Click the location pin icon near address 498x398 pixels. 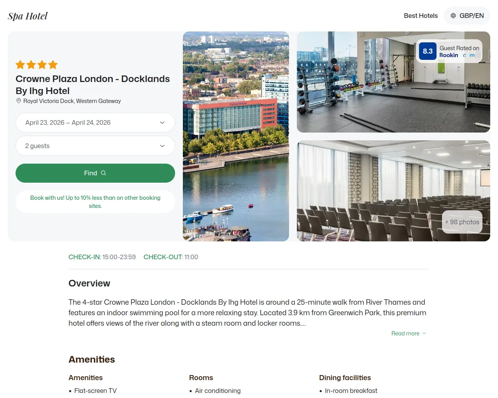point(18,101)
